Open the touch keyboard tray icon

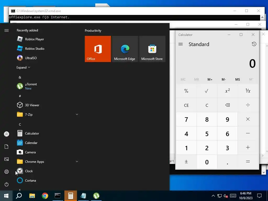point(233,196)
